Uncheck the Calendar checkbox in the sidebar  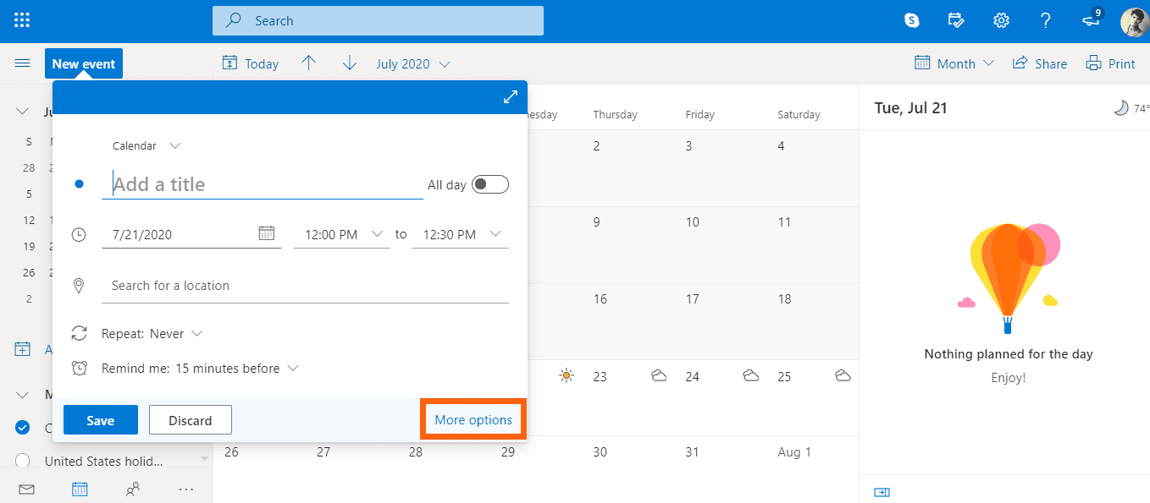23,427
